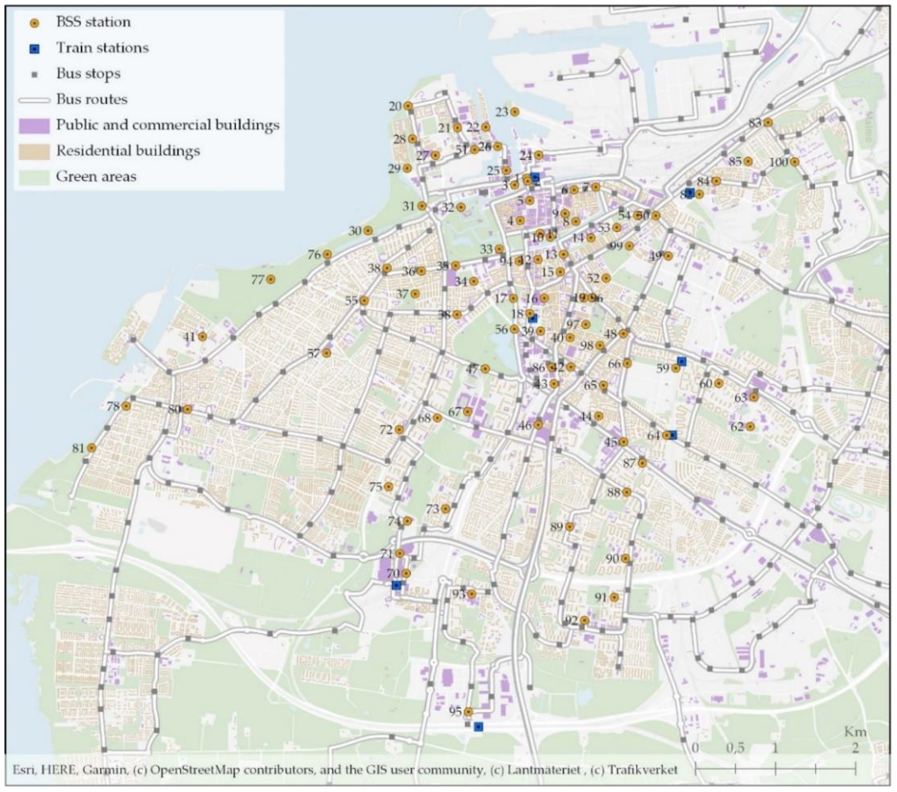Click BSS station marker 100
The image size is (897, 792).
click(795, 161)
